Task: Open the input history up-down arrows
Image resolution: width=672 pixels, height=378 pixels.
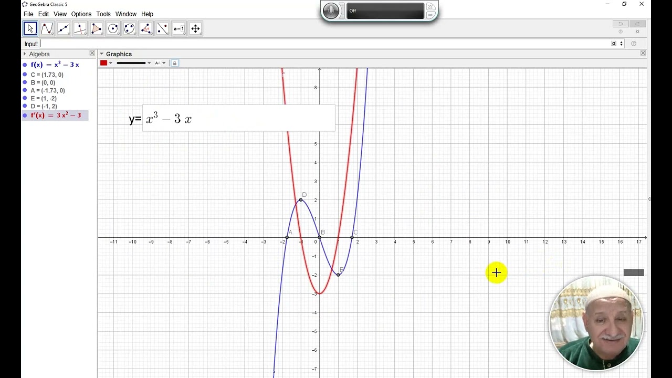Action: click(622, 44)
